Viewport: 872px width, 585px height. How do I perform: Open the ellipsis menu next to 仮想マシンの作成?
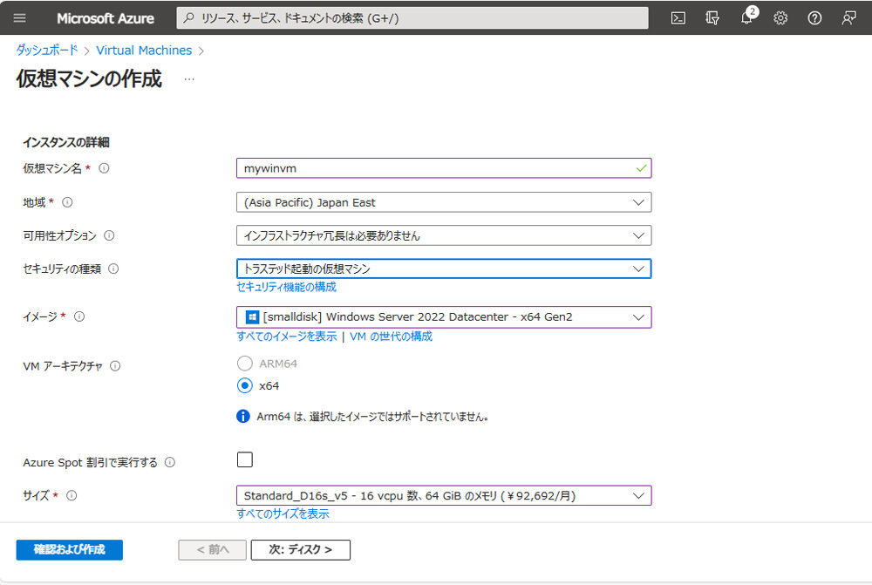189,79
